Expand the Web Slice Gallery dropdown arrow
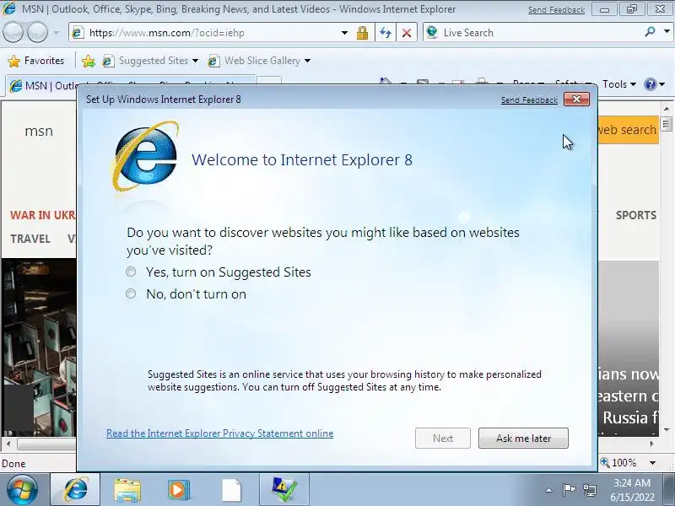This screenshot has height=506, width=675. pos(307,61)
